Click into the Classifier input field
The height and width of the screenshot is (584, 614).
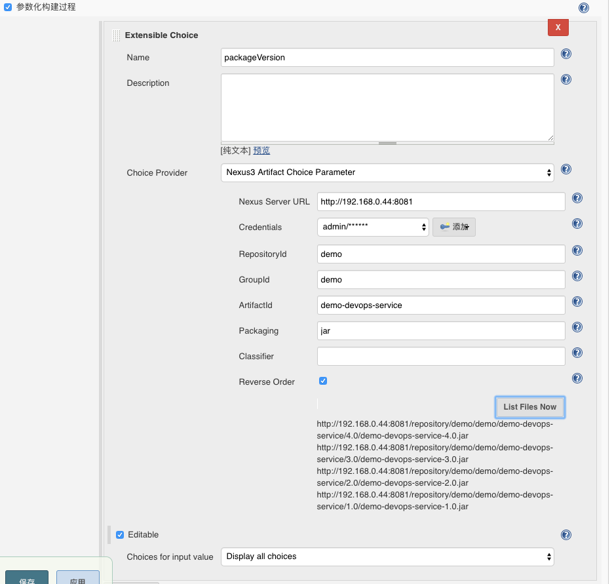(x=440, y=357)
